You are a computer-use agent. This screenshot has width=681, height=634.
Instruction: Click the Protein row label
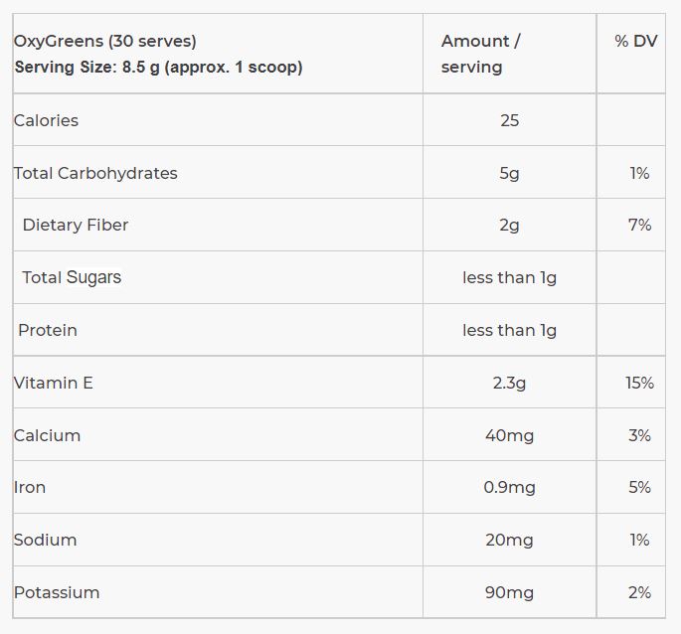click(48, 331)
